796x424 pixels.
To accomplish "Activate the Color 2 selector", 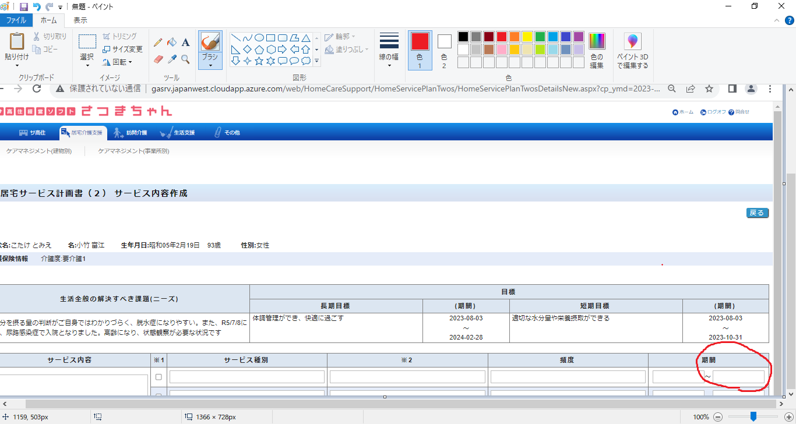I will pos(444,50).
